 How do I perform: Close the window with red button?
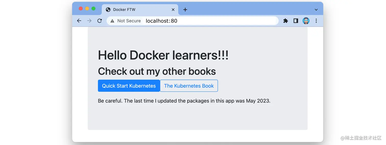[81, 9]
